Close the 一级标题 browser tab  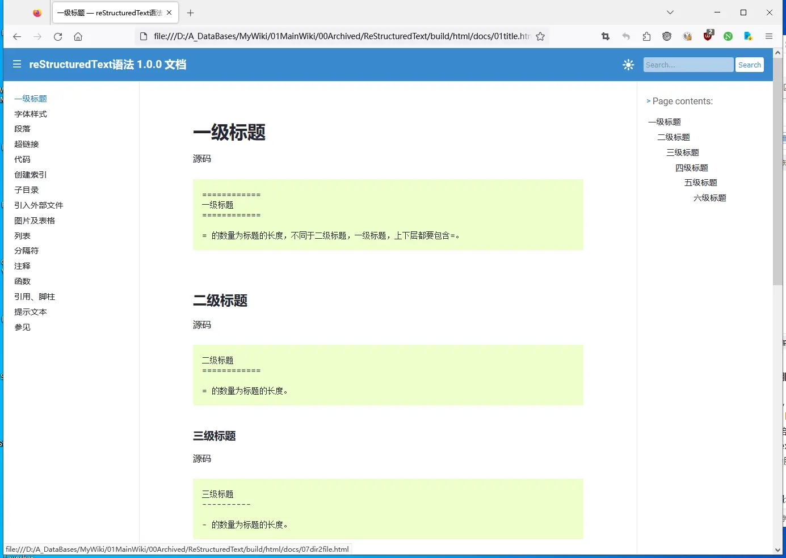[x=169, y=12]
